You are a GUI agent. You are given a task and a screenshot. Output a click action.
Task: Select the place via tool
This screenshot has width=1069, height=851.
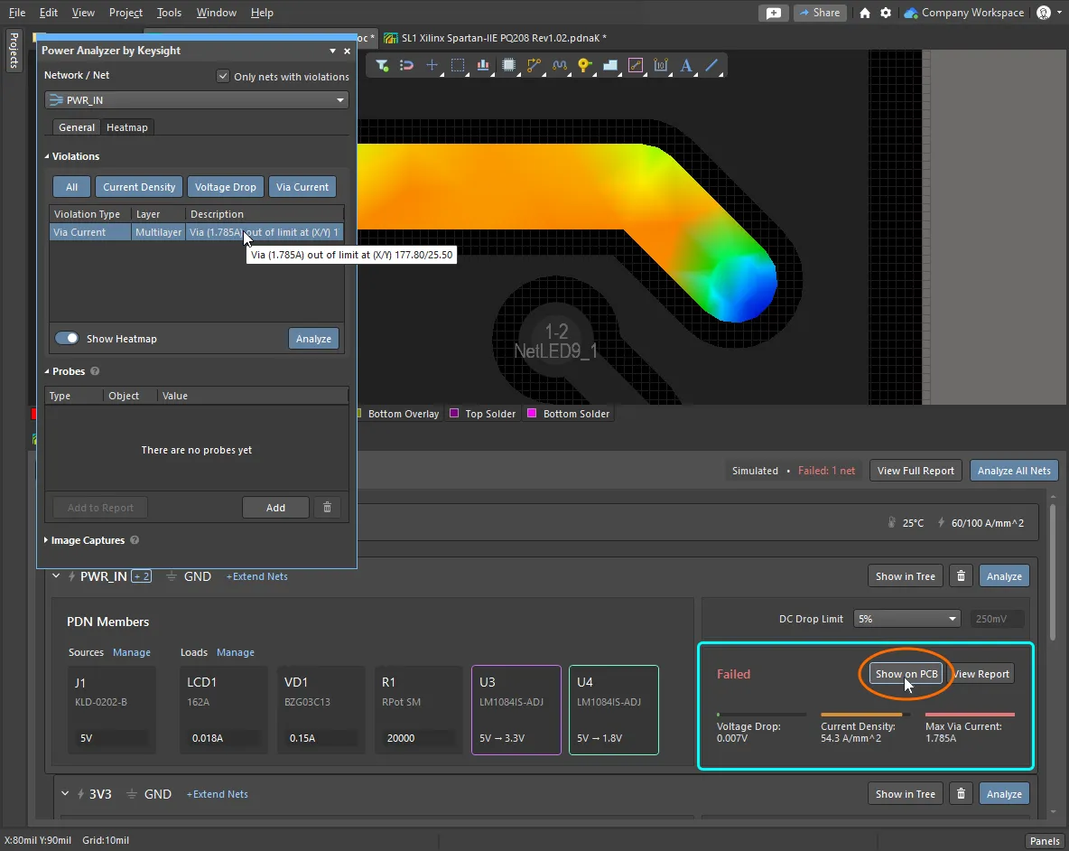click(x=584, y=65)
